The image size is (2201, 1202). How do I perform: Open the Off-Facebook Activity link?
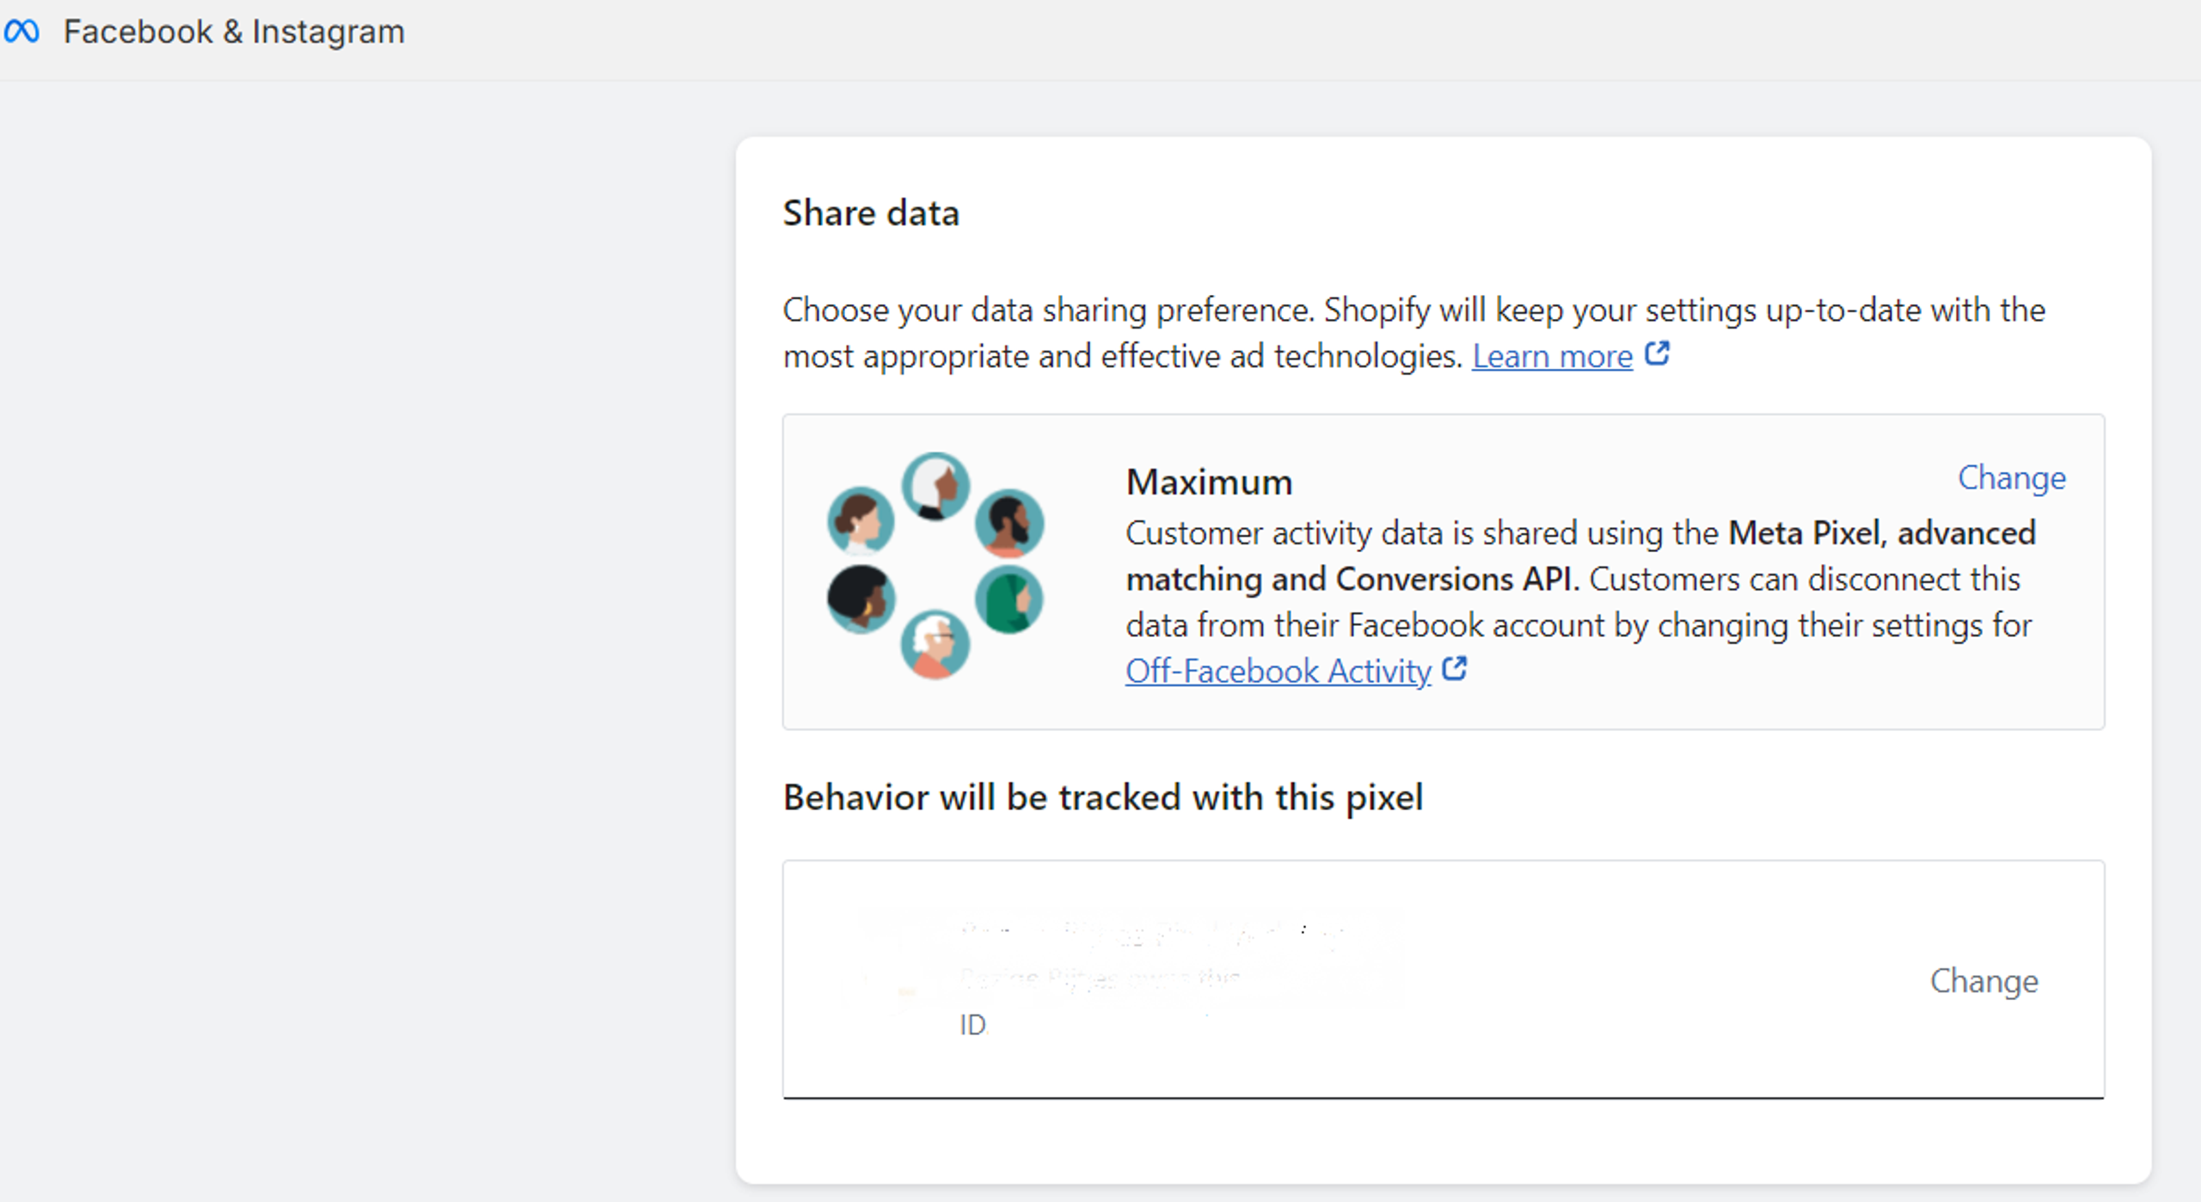tap(1278, 672)
